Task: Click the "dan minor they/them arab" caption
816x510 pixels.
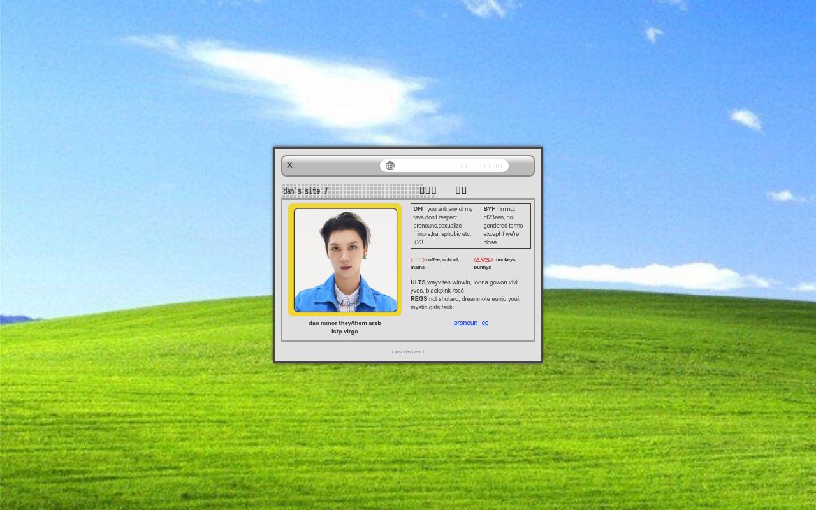Action: [x=345, y=323]
